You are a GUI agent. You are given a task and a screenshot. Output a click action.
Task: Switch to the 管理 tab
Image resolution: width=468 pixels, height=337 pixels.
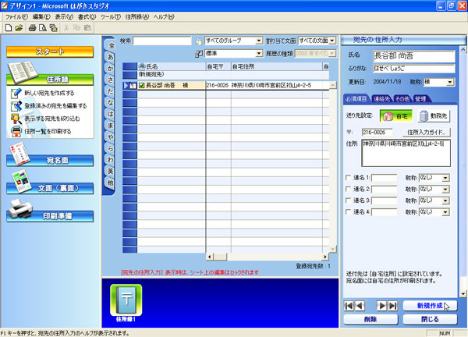coord(421,99)
